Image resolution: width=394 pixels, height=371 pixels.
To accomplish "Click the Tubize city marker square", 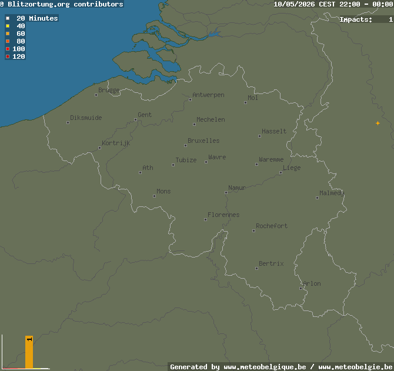I will (x=173, y=165).
